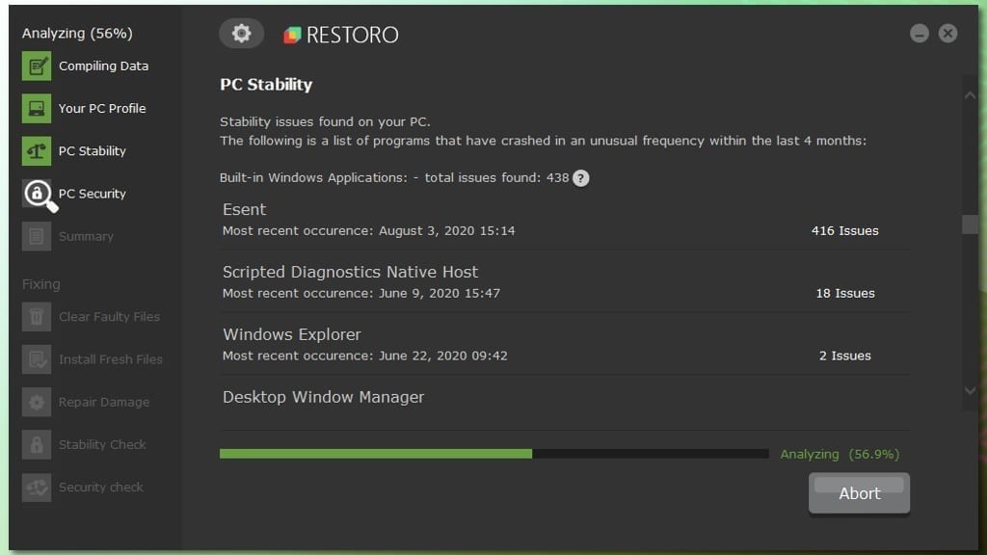987x555 pixels.
Task: Click the Analyzing (56%) sidebar heading
Action: click(77, 34)
